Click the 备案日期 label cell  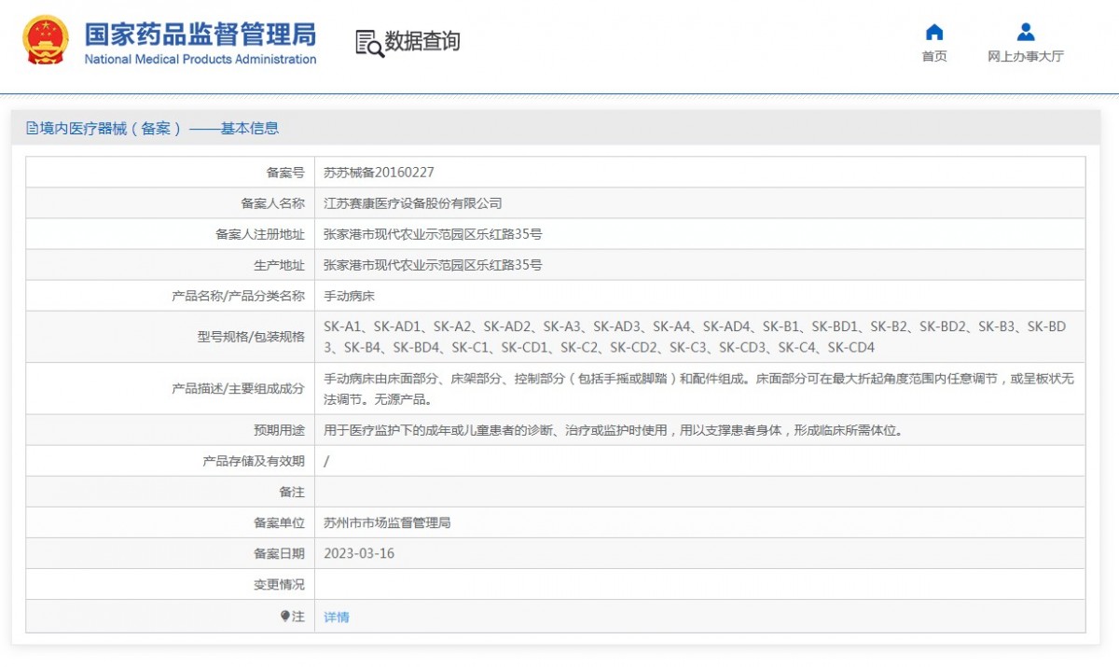(170, 553)
